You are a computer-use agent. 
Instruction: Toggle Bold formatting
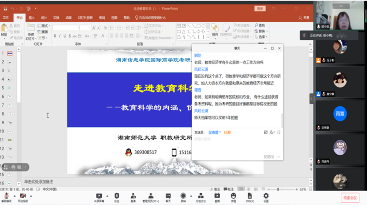(x=55, y=36)
